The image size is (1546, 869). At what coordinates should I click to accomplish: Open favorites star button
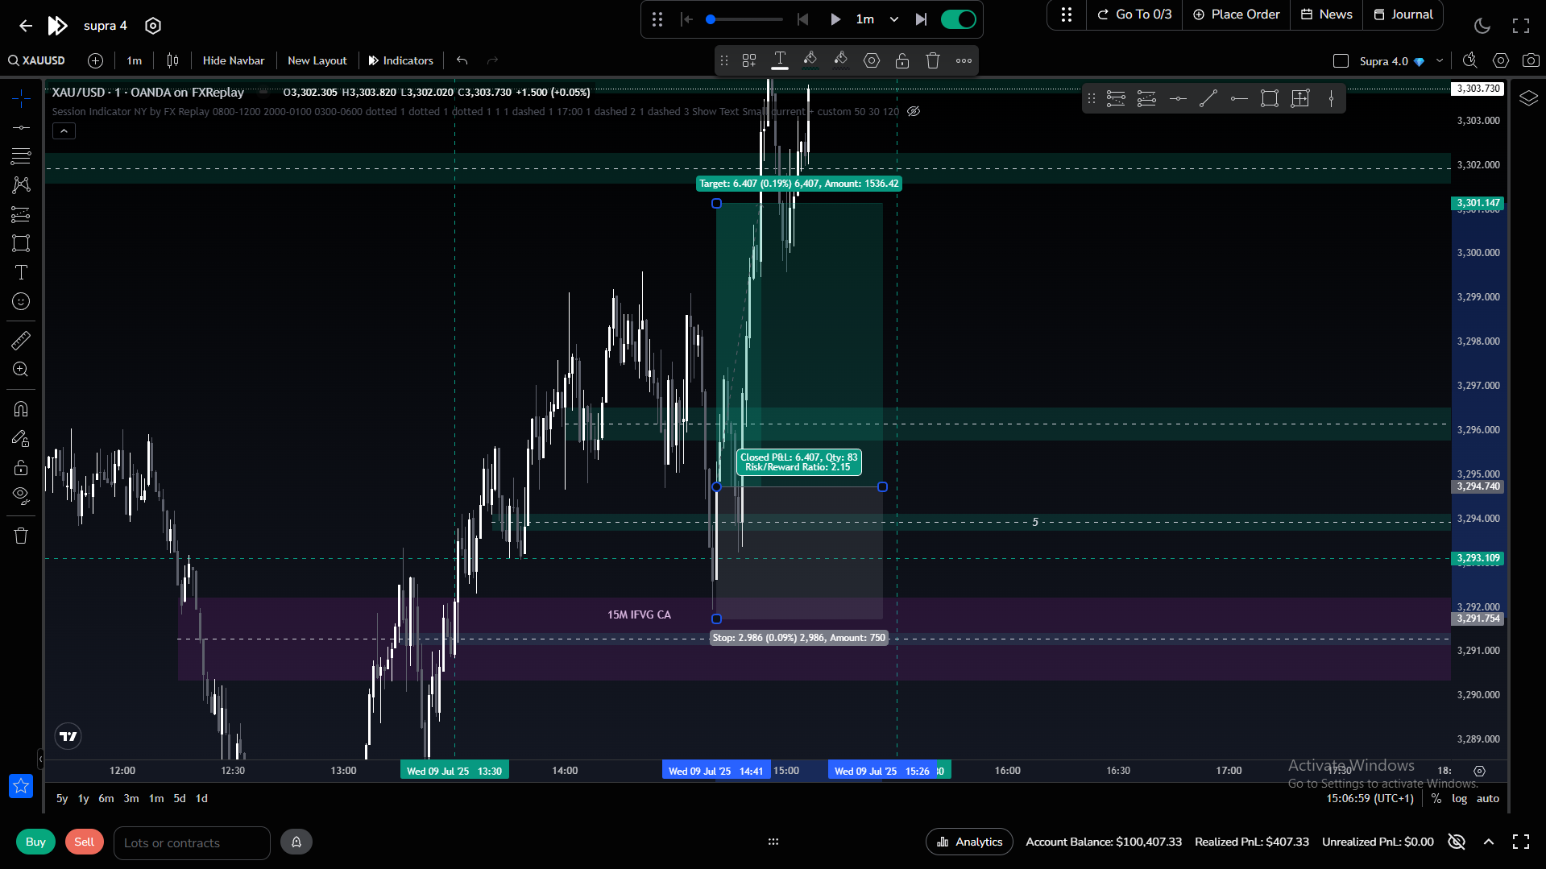(21, 785)
